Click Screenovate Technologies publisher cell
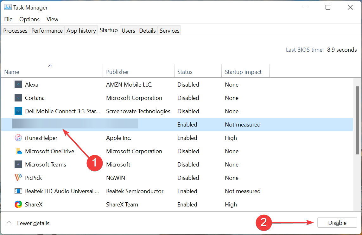 138,111
